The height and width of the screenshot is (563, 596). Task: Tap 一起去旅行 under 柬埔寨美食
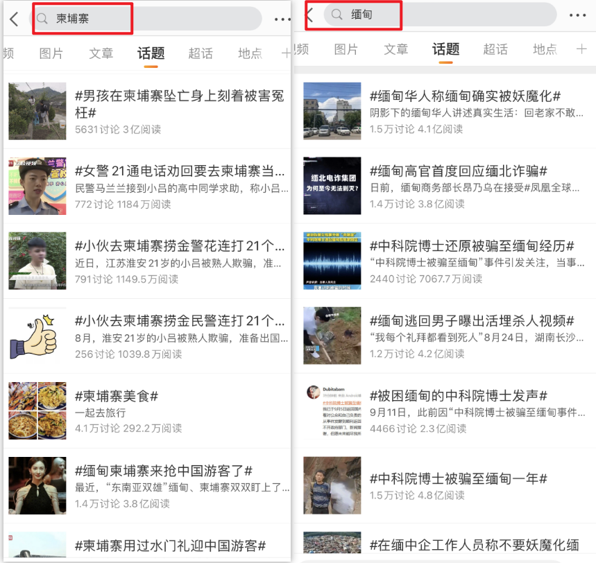[x=101, y=413]
